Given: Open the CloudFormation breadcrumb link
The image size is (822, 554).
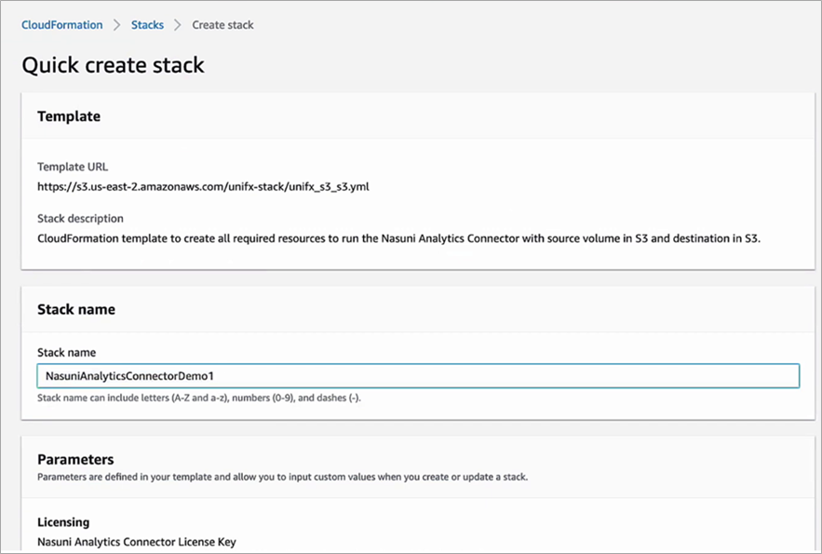Looking at the screenshot, I should [x=61, y=25].
